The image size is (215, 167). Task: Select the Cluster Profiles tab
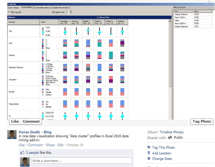pyautogui.click(x=27, y=7)
